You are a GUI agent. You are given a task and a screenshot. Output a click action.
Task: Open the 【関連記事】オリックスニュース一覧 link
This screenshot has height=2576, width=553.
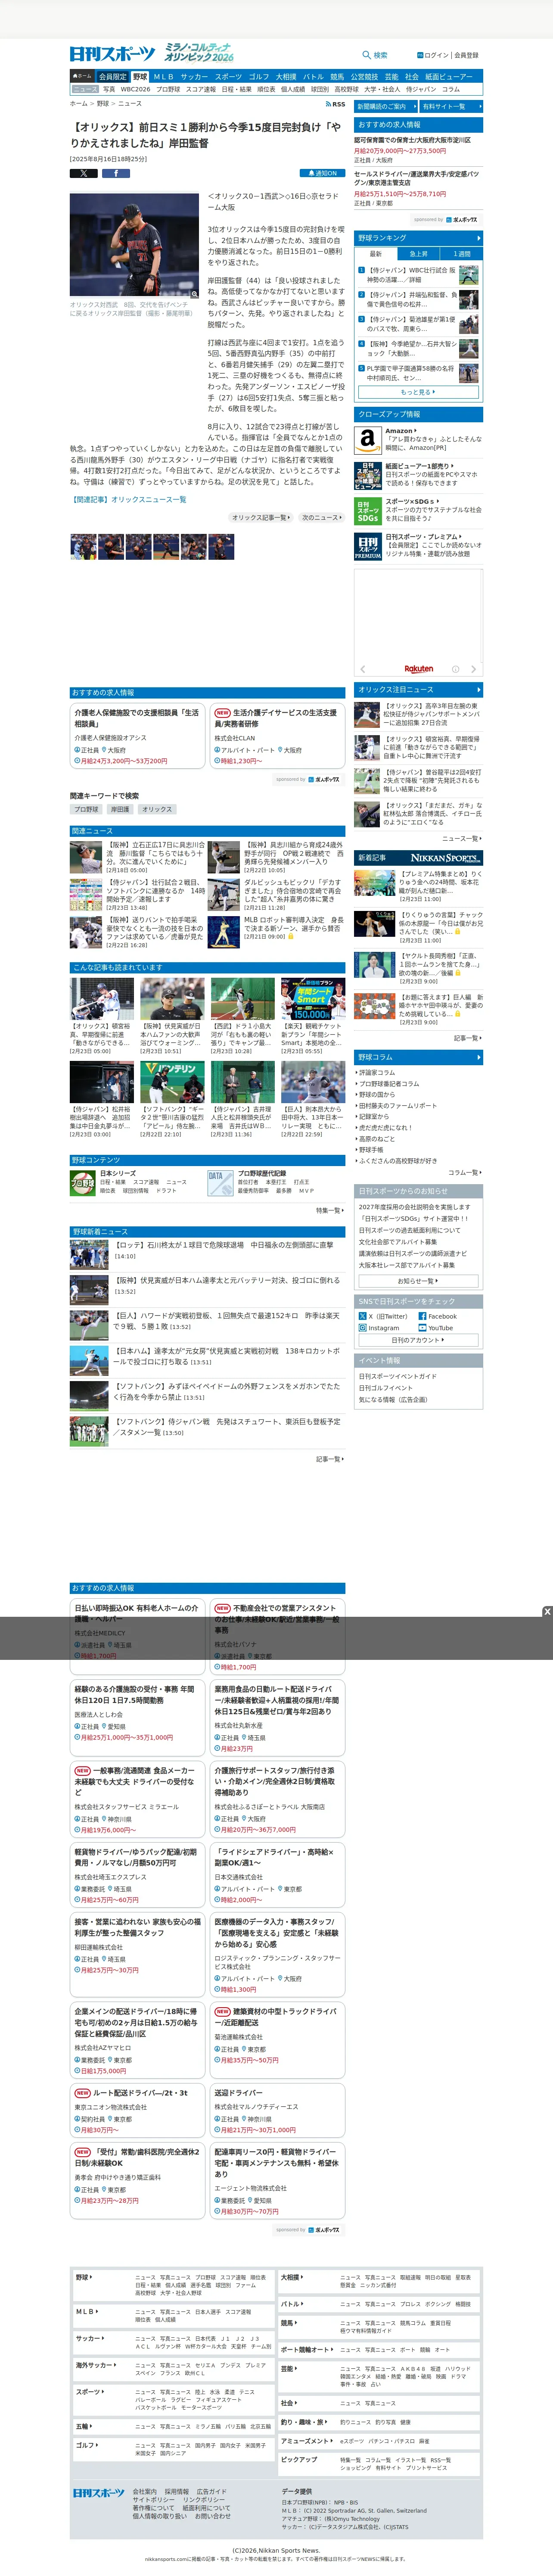[128, 499]
